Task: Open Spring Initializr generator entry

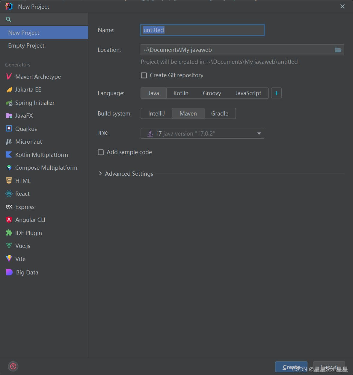Action: click(44, 103)
